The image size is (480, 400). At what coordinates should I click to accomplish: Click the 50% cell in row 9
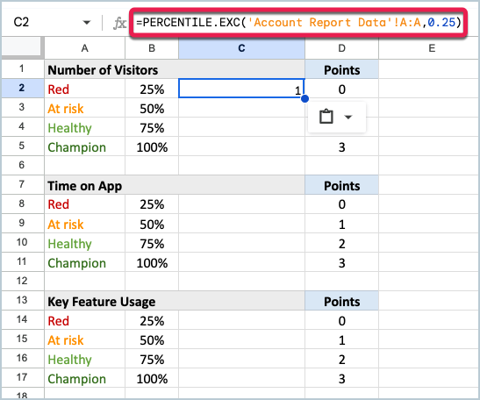[x=152, y=225]
